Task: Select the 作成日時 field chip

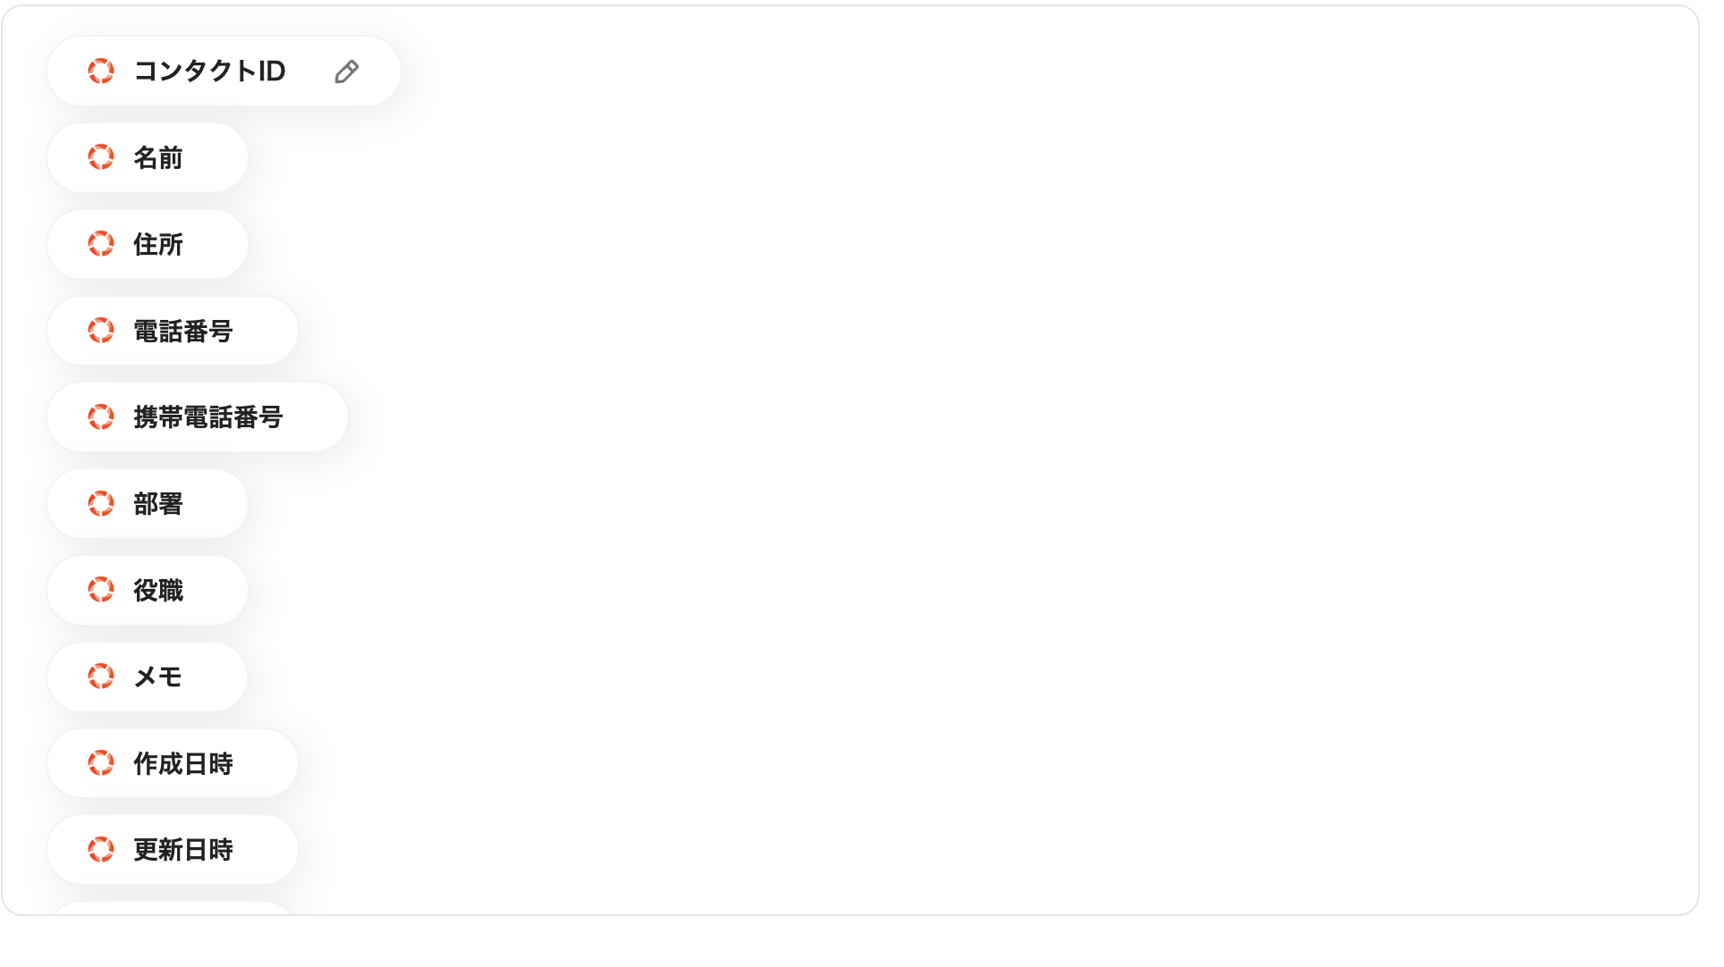Action: [x=173, y=763]
